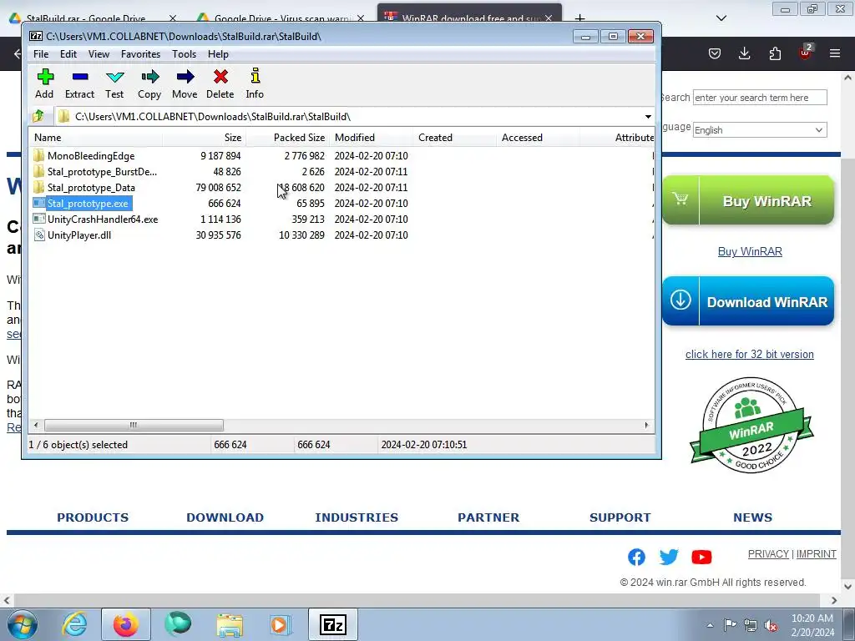
Task: Click the Pocket save icon in Firefox
Action: coord(715,53)
